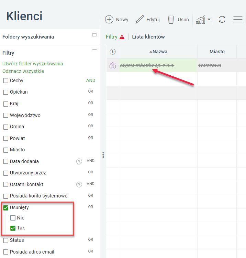Sort by the Nazwa column header

click(x=158, y=52)
